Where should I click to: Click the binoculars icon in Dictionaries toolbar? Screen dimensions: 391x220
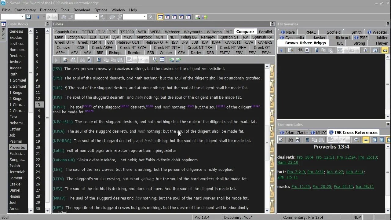[x=300, y=50]
